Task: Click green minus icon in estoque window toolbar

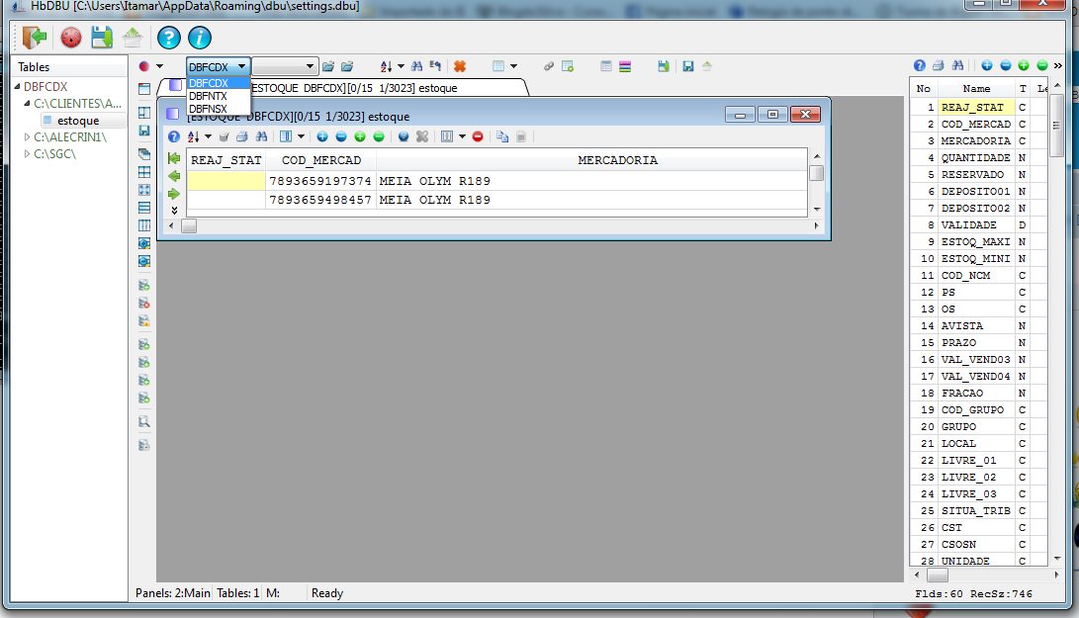Action: click(379, 137)
